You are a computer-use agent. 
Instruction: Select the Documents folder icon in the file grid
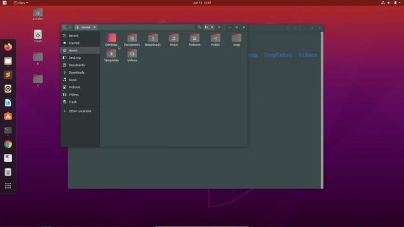point(132,38)
